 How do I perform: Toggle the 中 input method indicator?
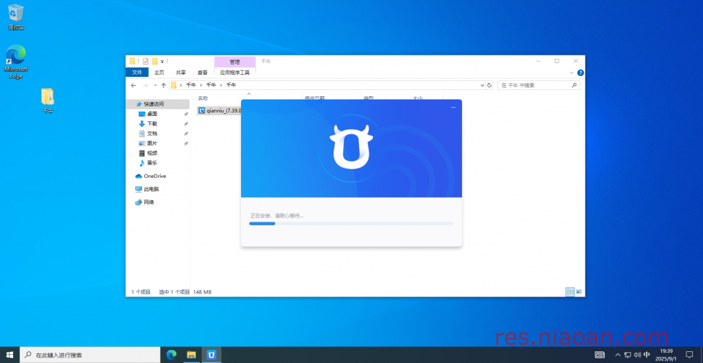point(647,355)
